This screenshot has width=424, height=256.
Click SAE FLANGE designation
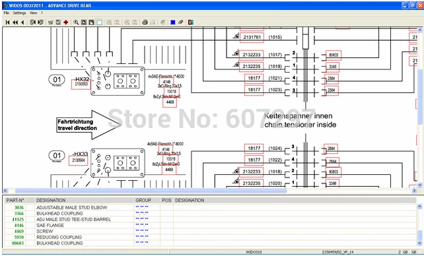click(x=50, y=225)
